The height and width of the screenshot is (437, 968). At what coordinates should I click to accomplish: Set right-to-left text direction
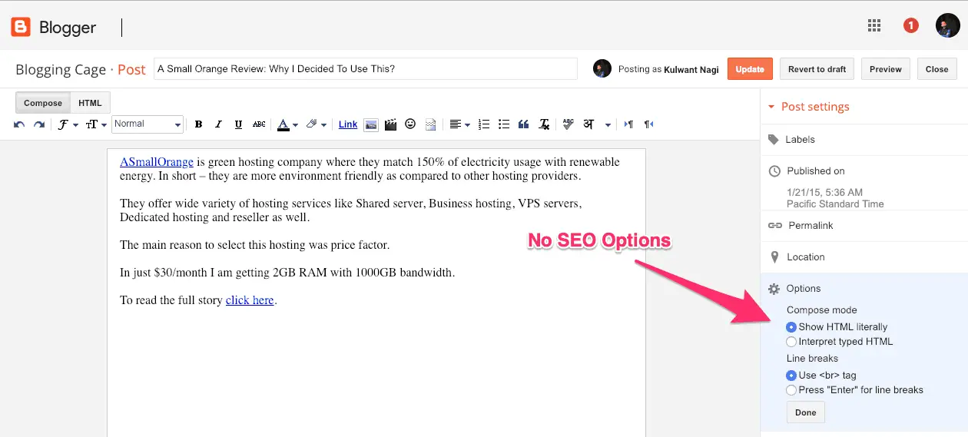[x=649, y=124]
